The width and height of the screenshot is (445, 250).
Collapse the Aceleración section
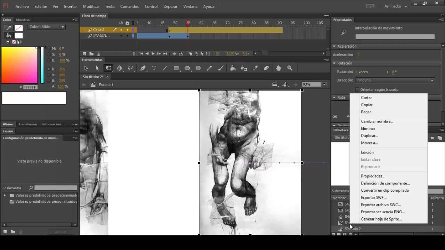click(x=334, y=46)
